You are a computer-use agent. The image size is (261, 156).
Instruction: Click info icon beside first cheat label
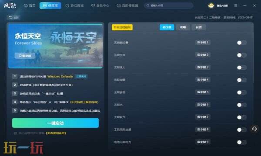(x=127, y=42)
